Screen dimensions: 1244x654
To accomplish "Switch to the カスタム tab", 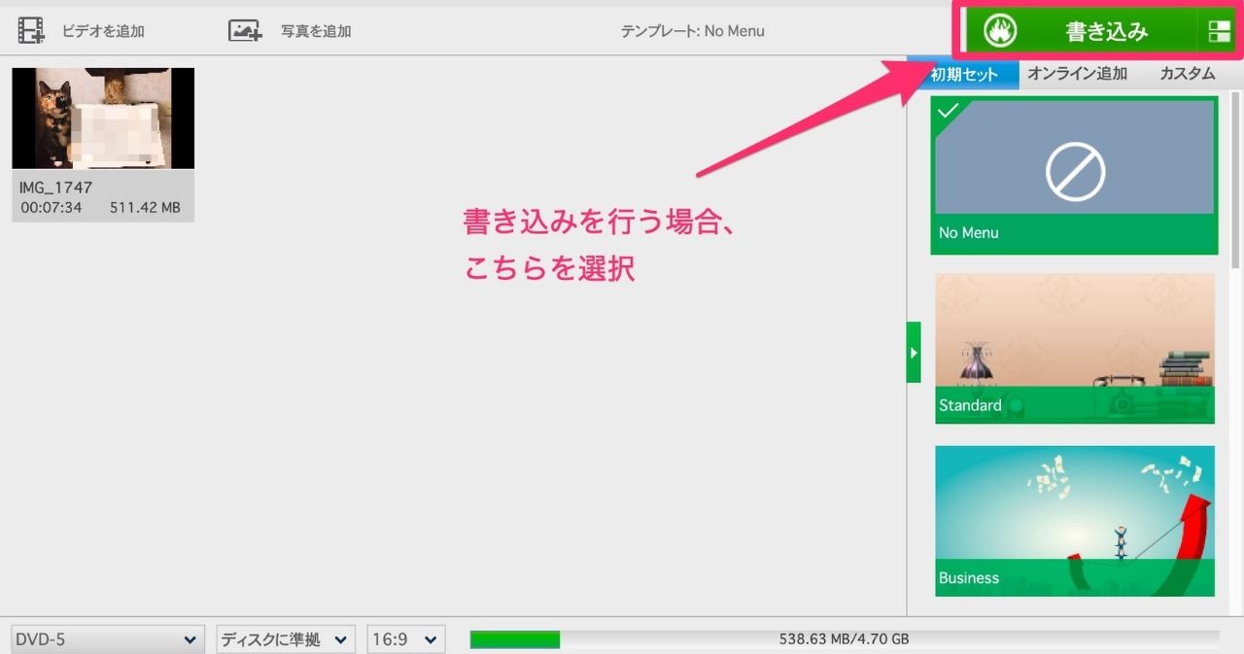I will pyautogui.click(x=1187, y=73).
